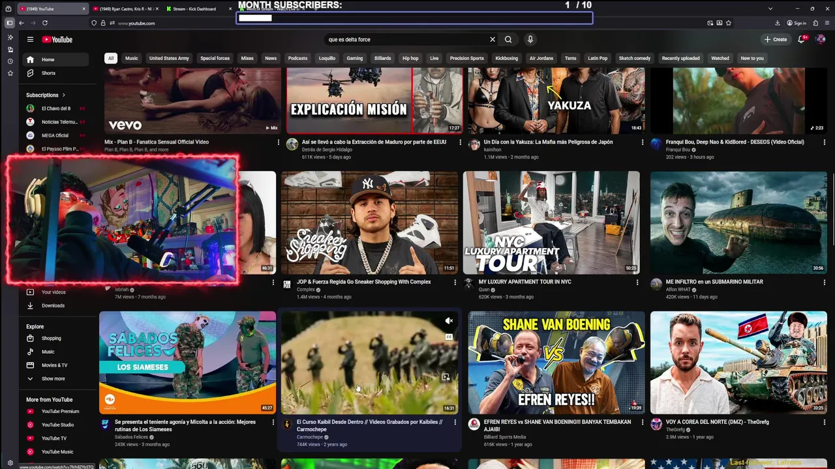
Task: Open Billiard Sports Media channel link
Action: point(505,437)
